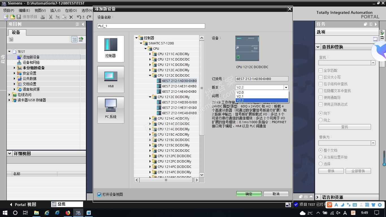Screen dimensions: 386x217
Task: Open File Explorer from the taskbar
Action: 36,213
